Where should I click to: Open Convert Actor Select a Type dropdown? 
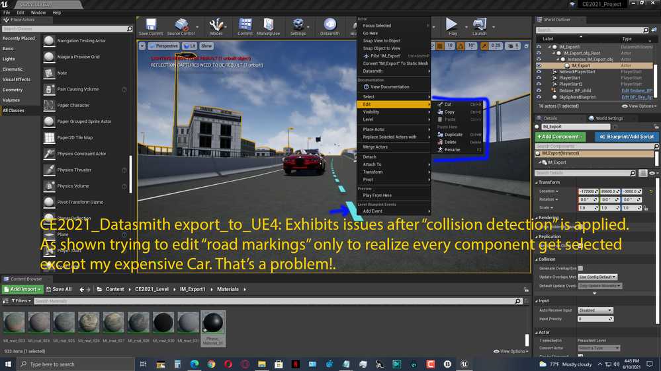click(599, 349)
